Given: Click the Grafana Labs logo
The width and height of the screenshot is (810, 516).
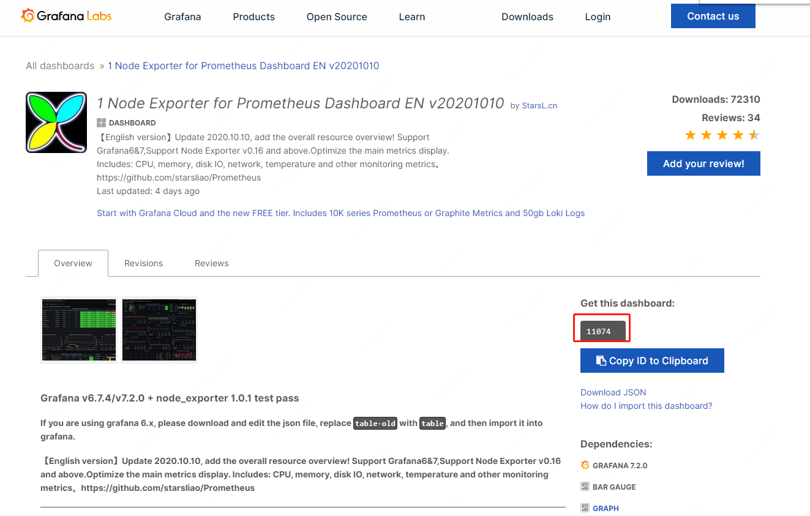Looking at the screenshot, I should click(x=66, y=16).
